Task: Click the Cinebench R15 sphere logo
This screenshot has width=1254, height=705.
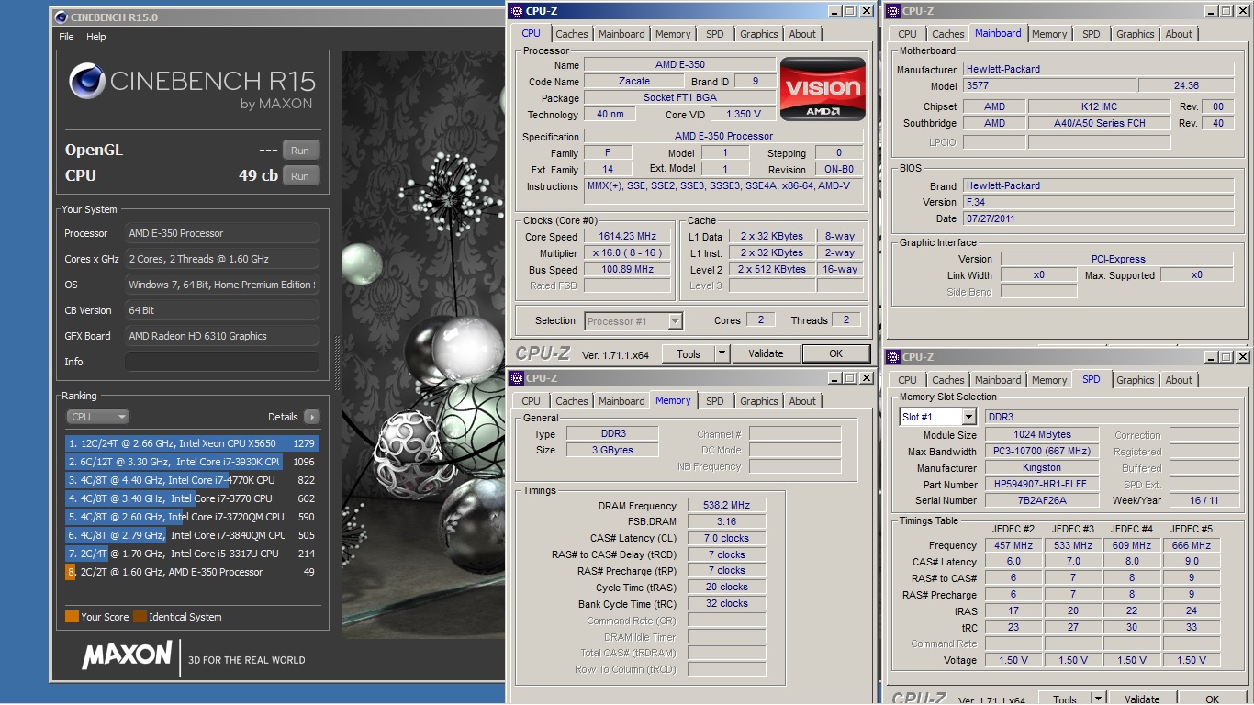Action: (87, 81)
